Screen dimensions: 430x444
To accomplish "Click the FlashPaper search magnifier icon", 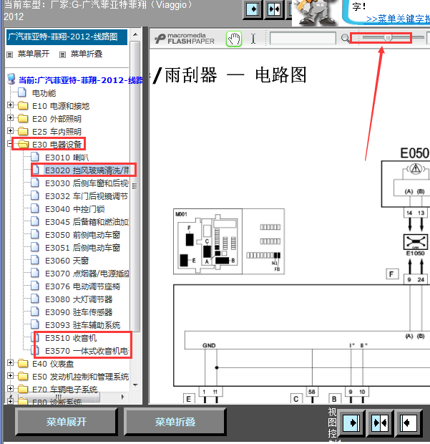I will click(x=345, y=38).
